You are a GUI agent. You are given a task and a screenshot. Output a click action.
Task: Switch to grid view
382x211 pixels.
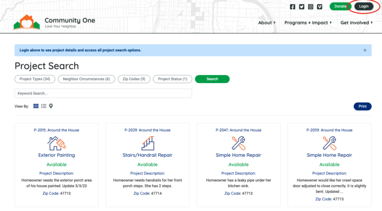point(36,106)
